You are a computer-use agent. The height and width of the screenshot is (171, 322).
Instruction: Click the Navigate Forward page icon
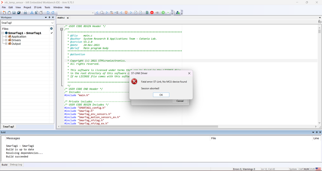coord(141,13)
